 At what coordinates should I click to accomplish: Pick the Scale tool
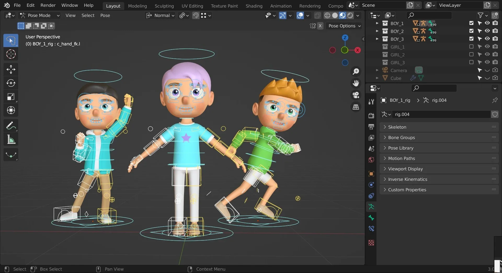pos(11,97)
